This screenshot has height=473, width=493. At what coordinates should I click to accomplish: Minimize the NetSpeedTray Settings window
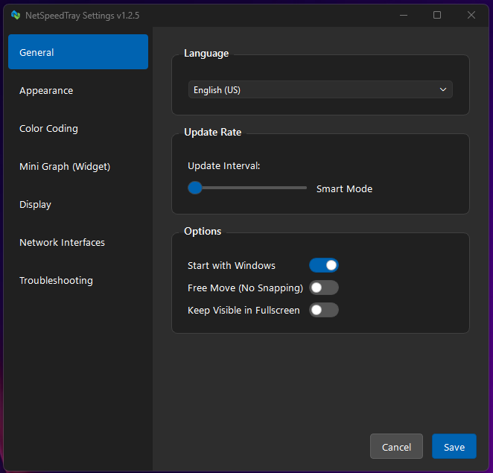[x=404, y=15]
